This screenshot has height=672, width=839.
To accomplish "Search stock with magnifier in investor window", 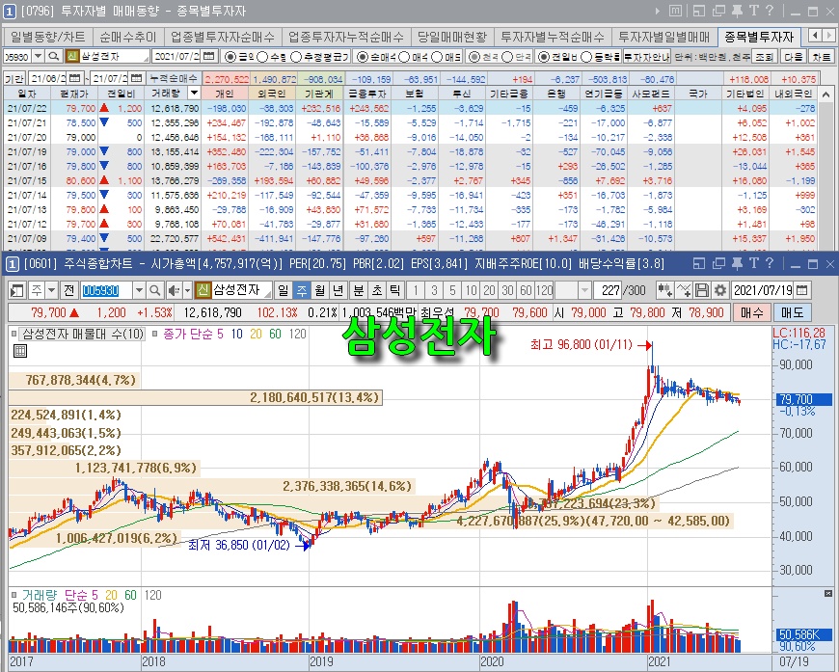I will tap(53, 56).
